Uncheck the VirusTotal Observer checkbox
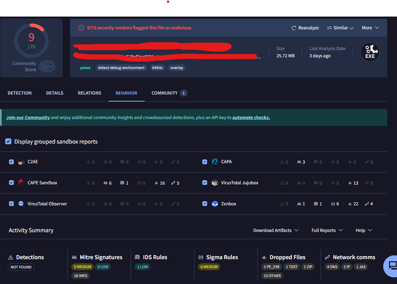 pyautogui.click(x=11, y=203)
